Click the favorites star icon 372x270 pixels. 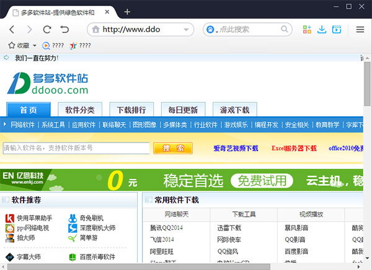pyautogui.click(x=12, y=45)
